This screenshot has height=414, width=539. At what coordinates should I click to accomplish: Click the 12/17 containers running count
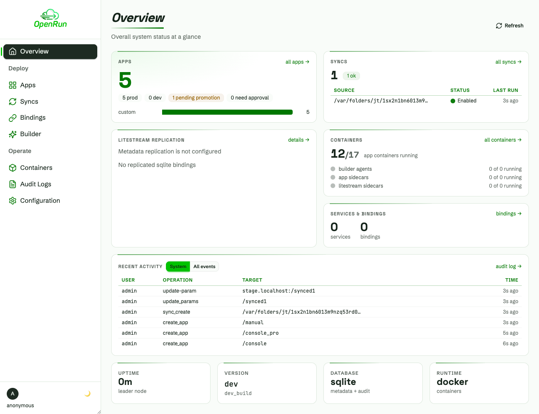[345, 154]
